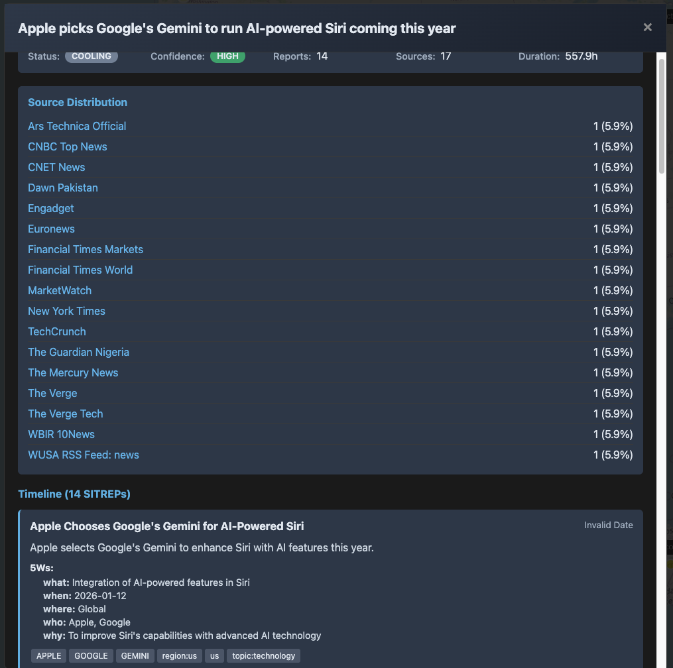Image resolution: width=673 pixels, height=668 pixels.
Task: Open the Euronews source link
Action: pyautogui.click(x=51, y=229)
